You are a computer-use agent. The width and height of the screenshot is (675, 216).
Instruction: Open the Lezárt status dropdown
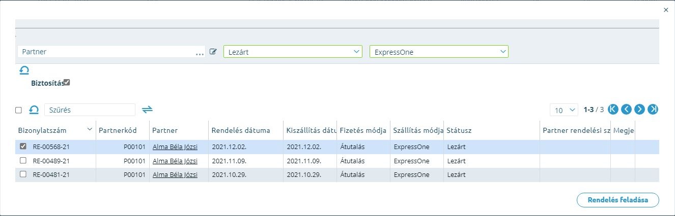[x=293, y=52]
